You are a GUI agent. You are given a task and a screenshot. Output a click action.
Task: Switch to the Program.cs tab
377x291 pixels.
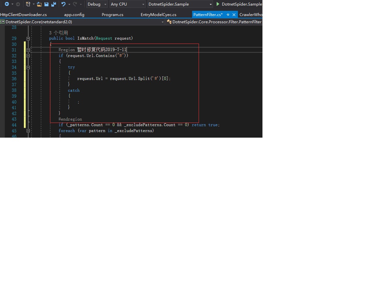click(112, 14)
